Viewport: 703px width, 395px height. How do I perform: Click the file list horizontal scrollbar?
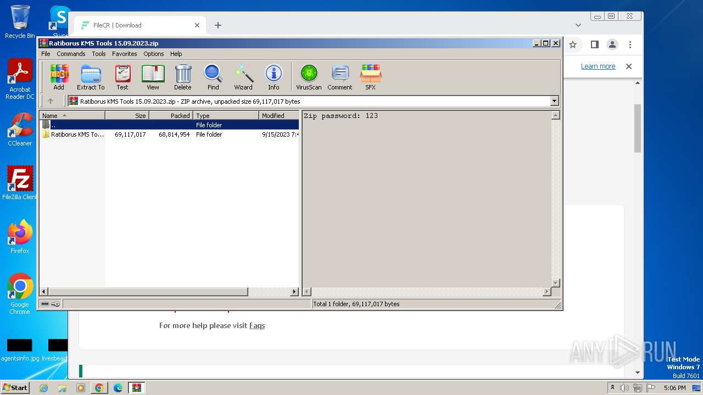(148, 292)
